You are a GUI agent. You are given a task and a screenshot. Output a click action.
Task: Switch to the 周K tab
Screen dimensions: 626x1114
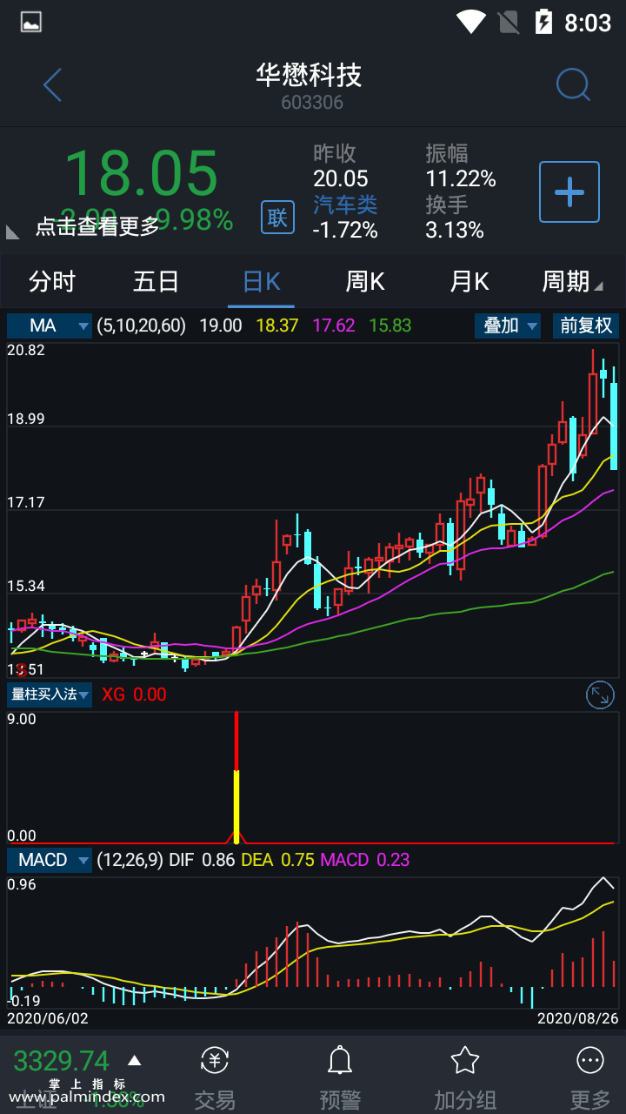coord(365,281)
